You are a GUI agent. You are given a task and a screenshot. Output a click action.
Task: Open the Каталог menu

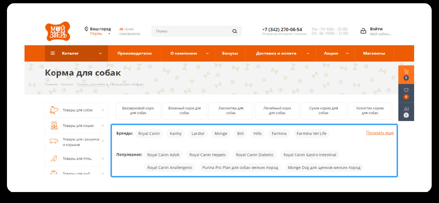(76, 53)
